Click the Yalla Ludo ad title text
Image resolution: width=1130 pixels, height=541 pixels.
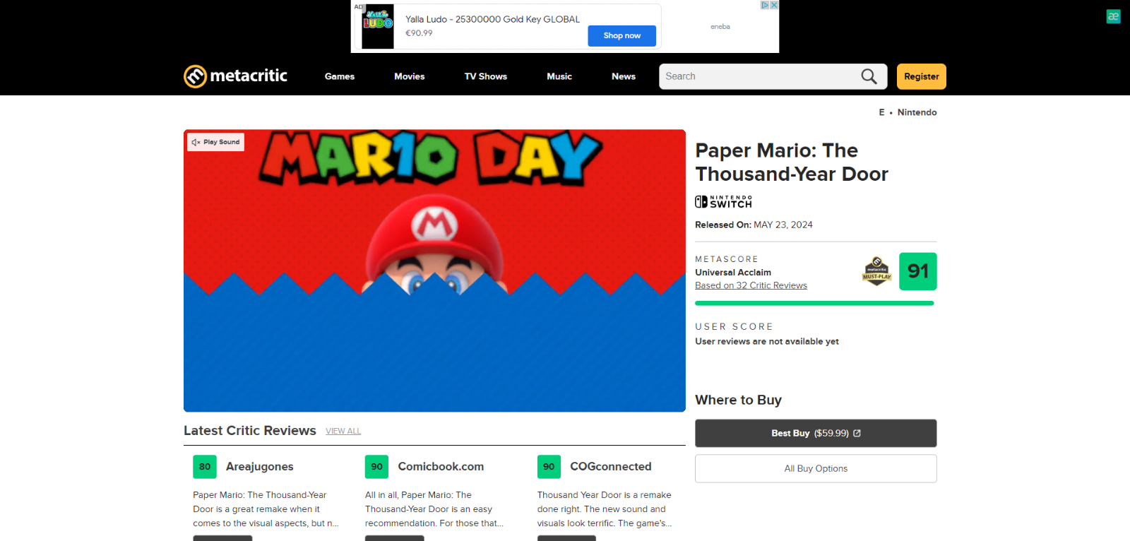click(x=492, y=19)
